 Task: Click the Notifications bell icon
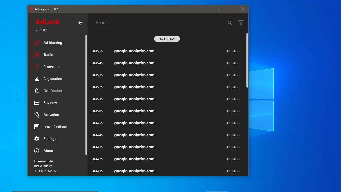coord(37,91)
